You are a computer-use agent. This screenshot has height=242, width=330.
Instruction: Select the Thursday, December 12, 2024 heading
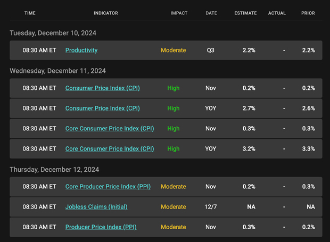pyautogui.click(x=54, y=170)
